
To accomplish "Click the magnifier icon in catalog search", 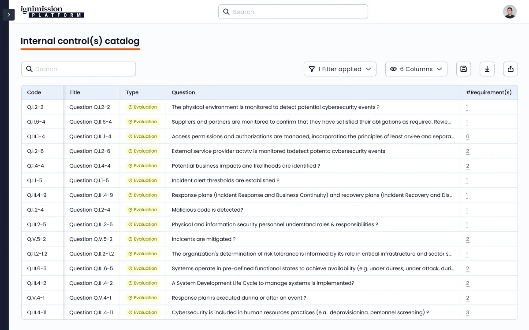I will pyautogui.click(x=30, y=69).
